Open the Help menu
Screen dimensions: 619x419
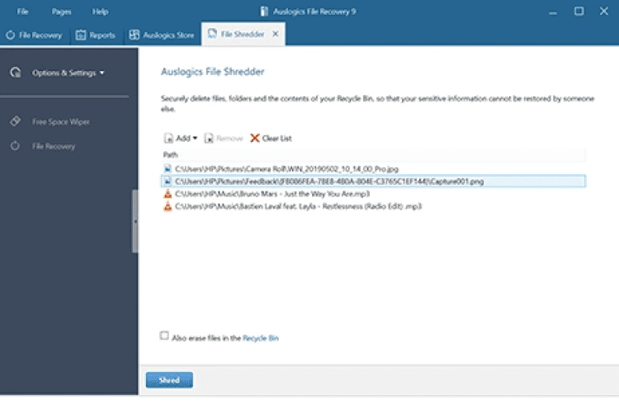100,12
